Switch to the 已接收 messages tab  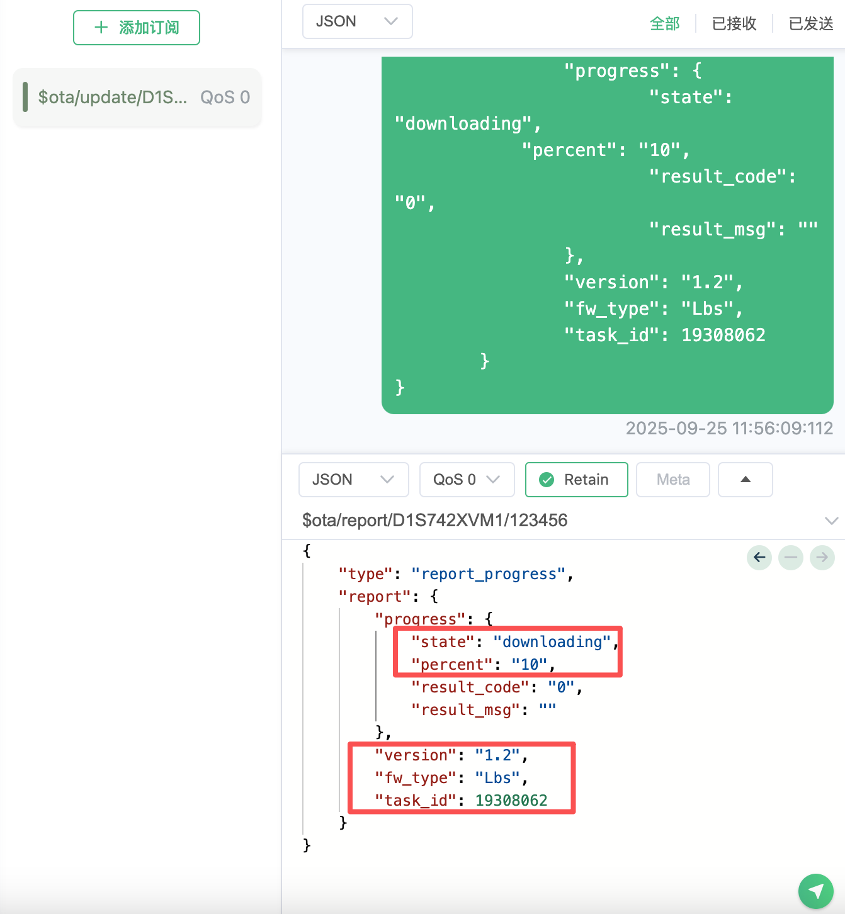coord(734,24)
